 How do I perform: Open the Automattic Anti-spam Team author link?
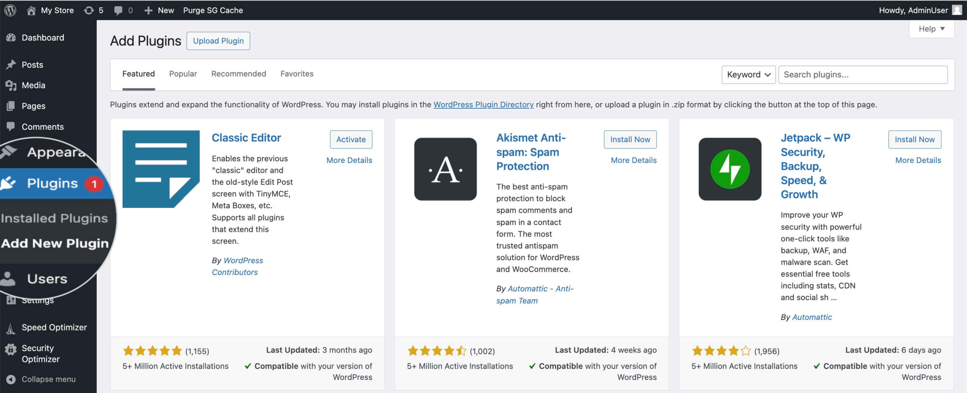pos(535,295)
